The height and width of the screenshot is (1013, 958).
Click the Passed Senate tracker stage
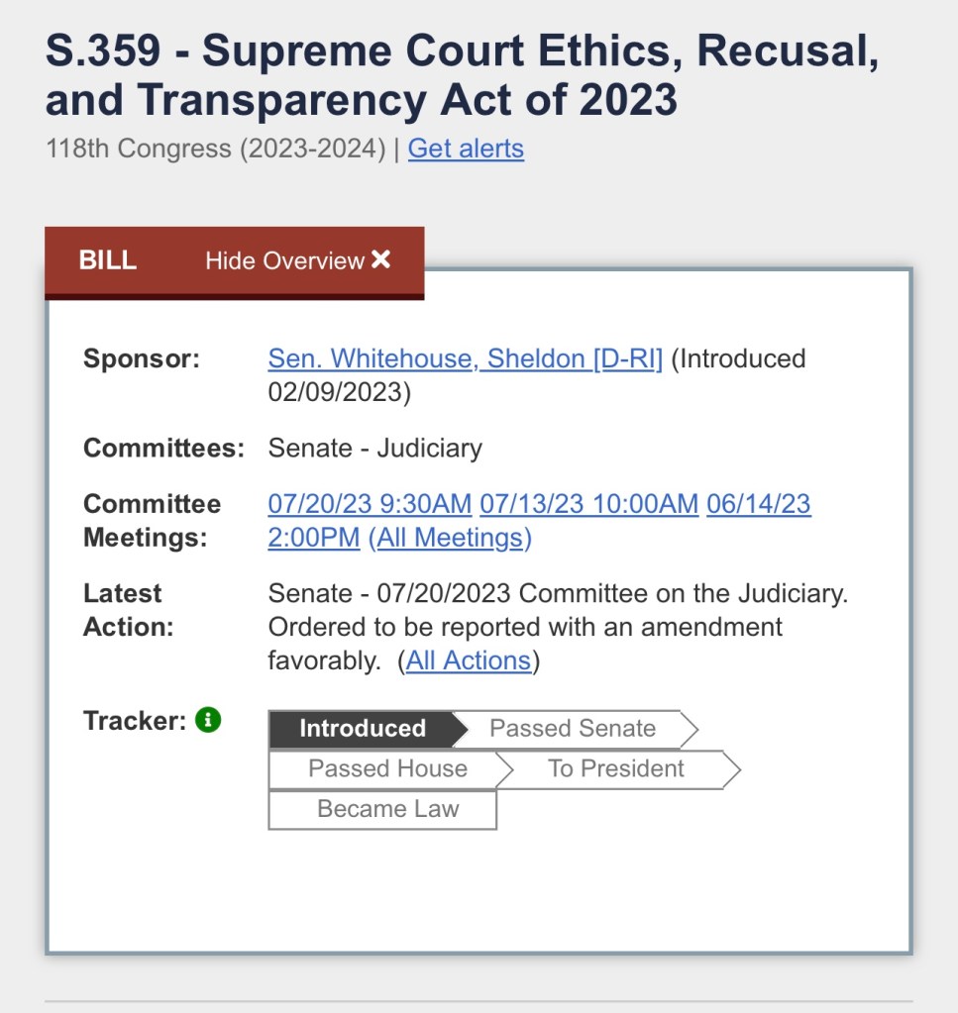573,729
